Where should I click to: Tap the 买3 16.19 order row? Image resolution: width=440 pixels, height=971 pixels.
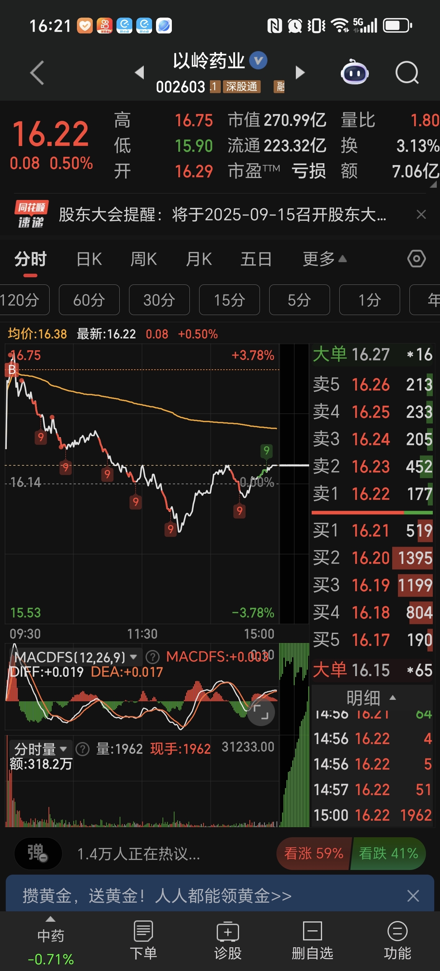click(372, 585)
